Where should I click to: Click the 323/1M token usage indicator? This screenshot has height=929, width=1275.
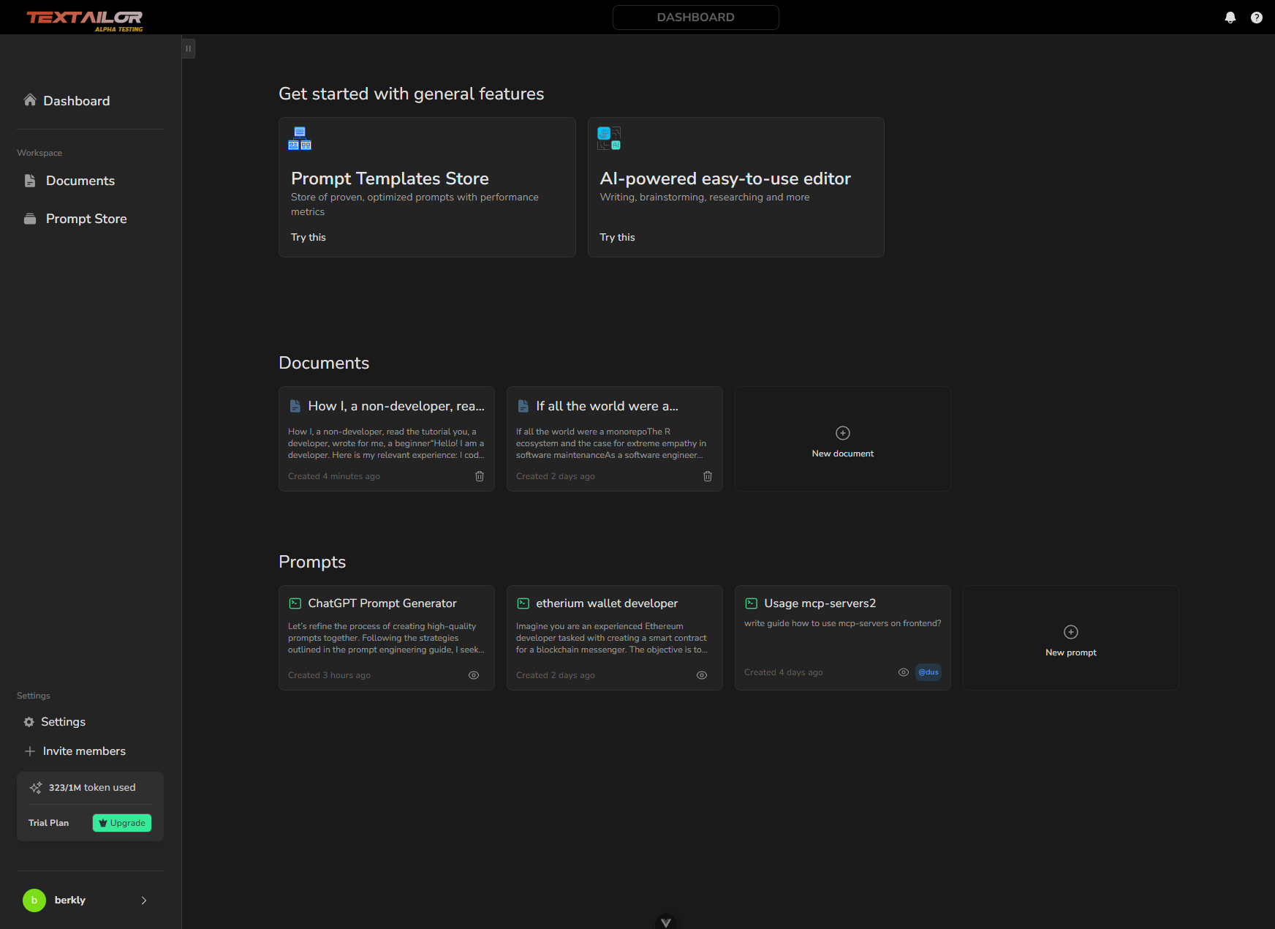click(x=91, y=788)
